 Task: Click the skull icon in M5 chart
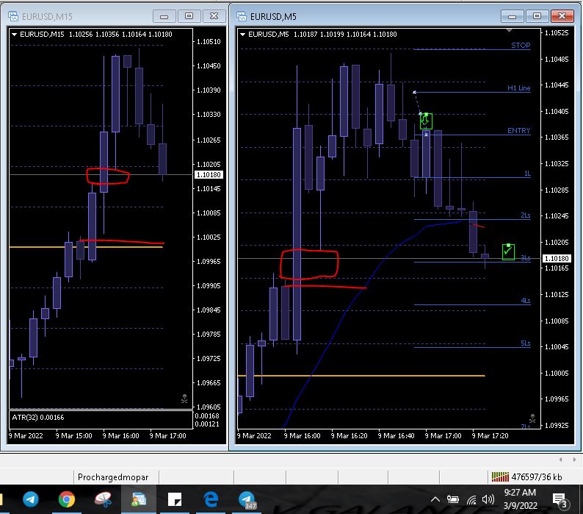pyautogui.click(x=532, y=418)
